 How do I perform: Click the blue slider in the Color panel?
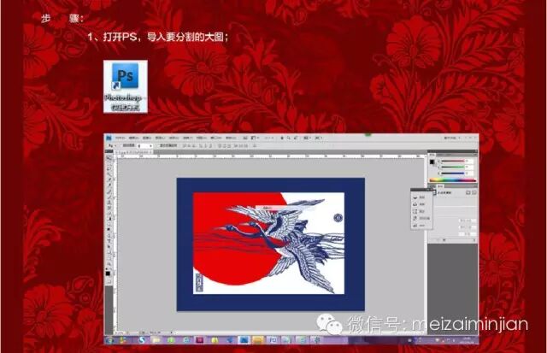click(453, 174)
